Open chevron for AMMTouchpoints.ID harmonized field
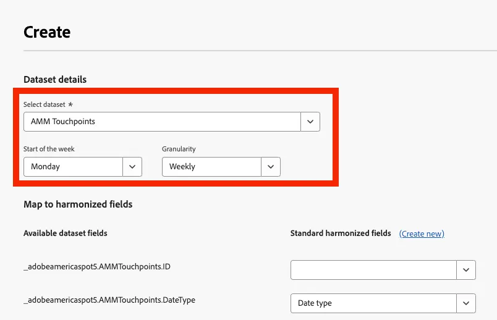This screenshot has width=497, height=320. pyautogui.click(x=466, y=270)
